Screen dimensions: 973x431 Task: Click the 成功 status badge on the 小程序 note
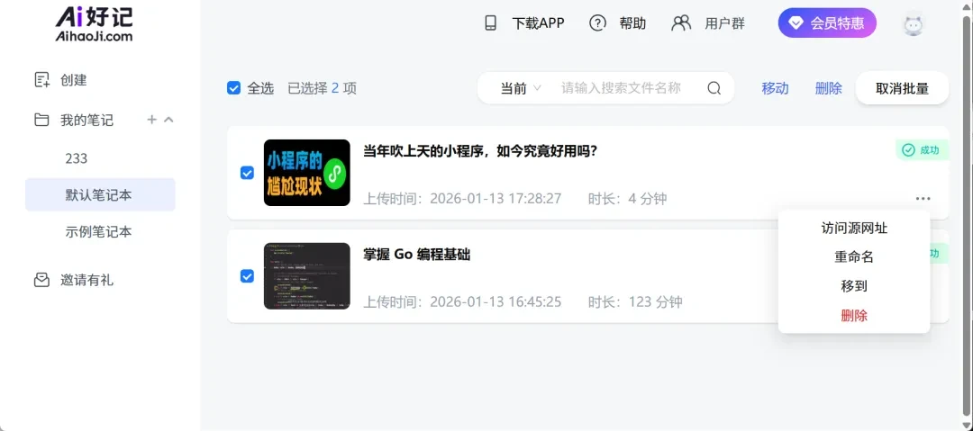[922, 150]
